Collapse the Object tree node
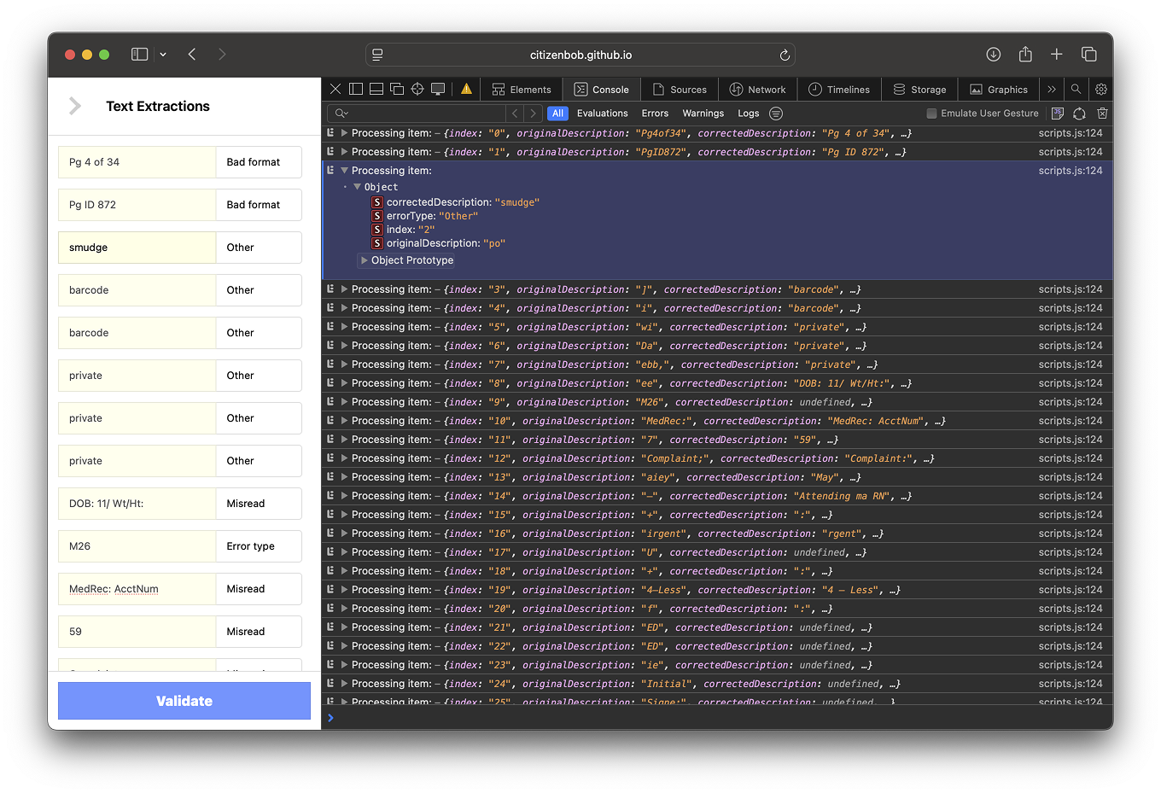 tap(357, 187)
